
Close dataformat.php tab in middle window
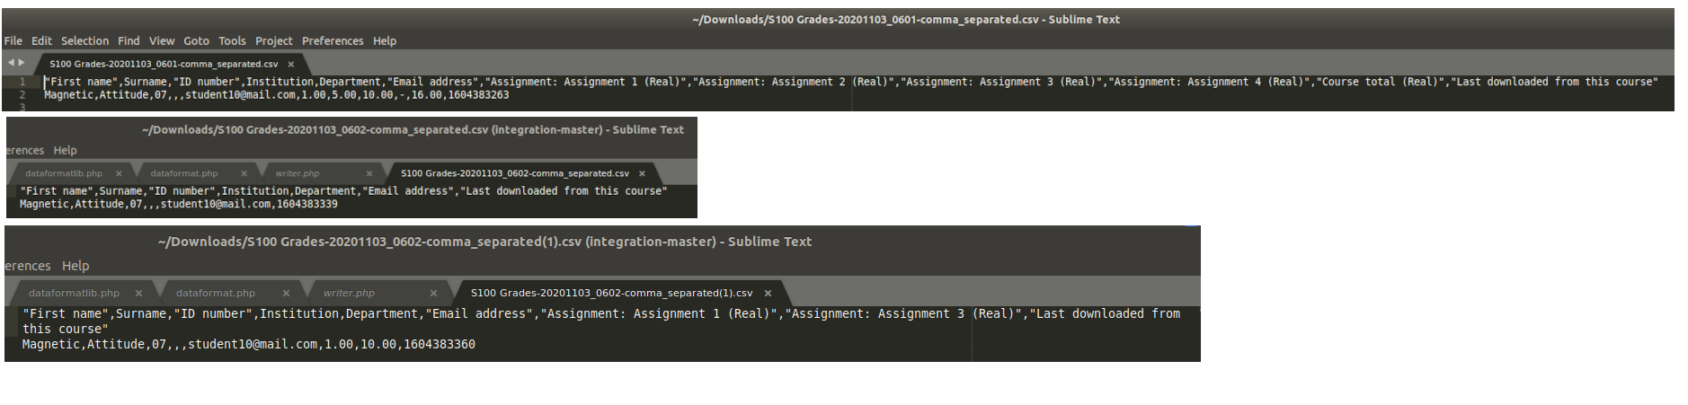click(x=244, y=173)
